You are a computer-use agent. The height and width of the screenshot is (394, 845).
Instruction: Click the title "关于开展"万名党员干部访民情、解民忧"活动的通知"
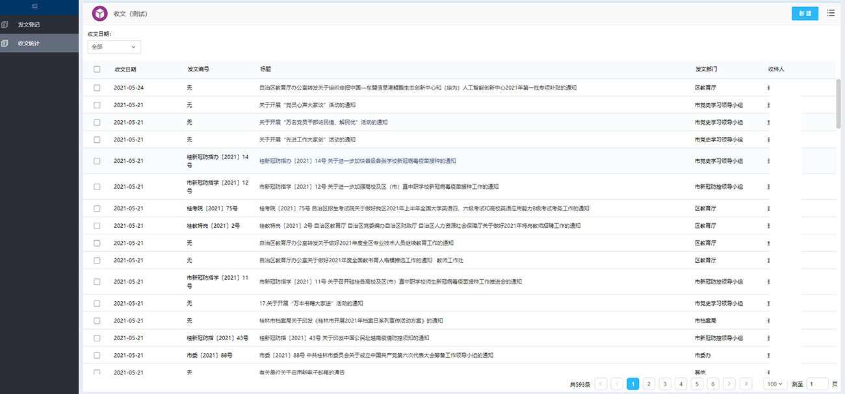(323, 122)
